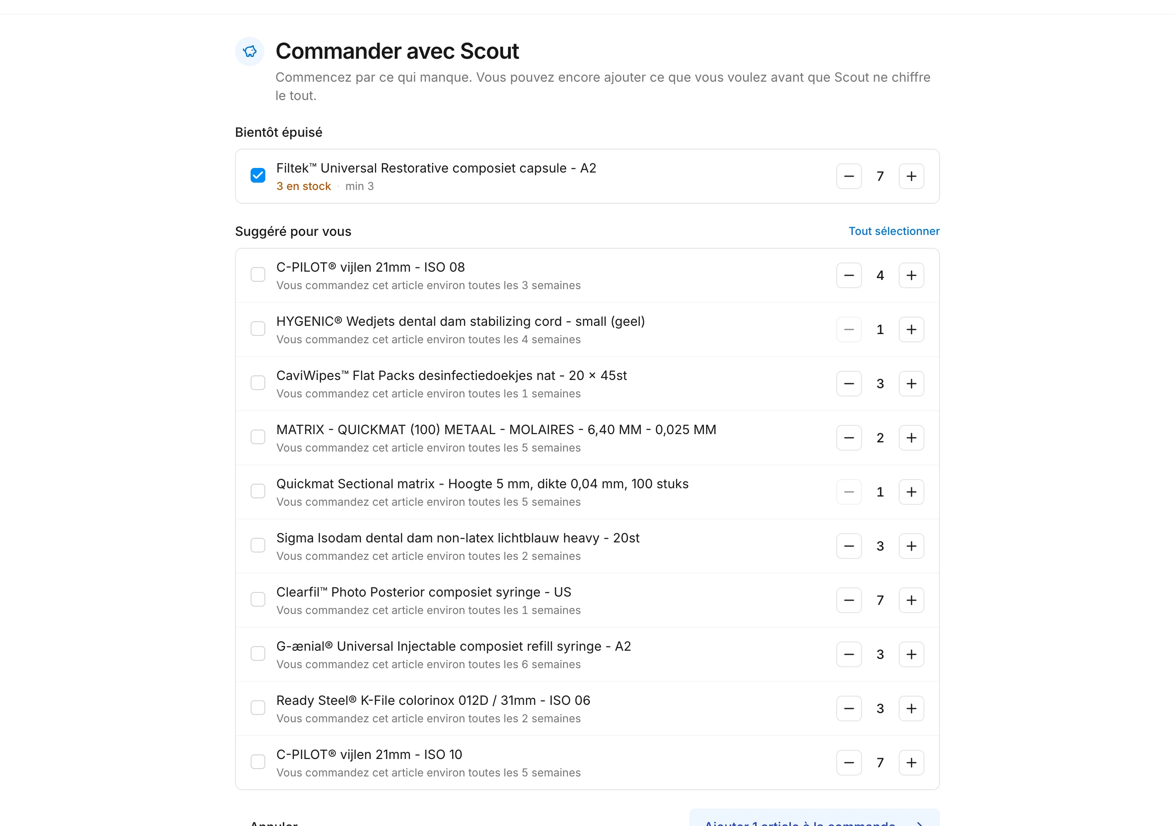
Task: Increase quantity for C-PILOT ISO 08
Action: 912,275
